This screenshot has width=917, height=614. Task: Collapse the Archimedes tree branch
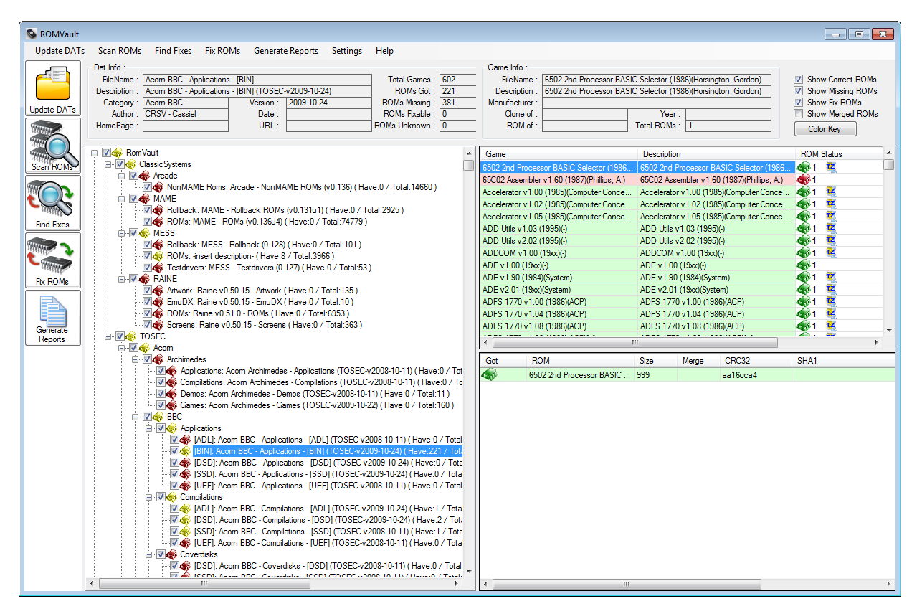136,359
